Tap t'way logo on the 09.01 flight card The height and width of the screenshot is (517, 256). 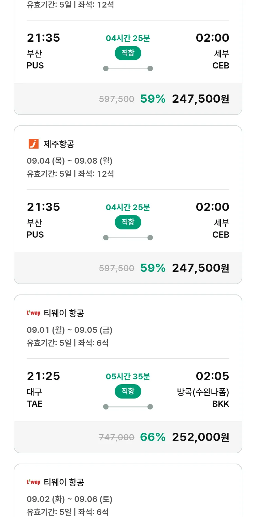point(33,313)
